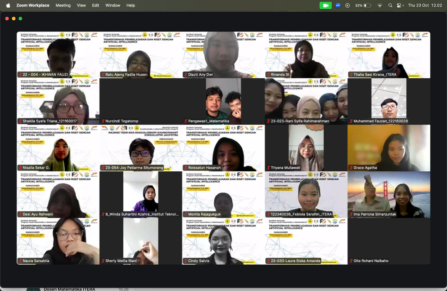Open the Zoom status icon in menu bar
Screen dimensions: 447x291
pos(337,5)
